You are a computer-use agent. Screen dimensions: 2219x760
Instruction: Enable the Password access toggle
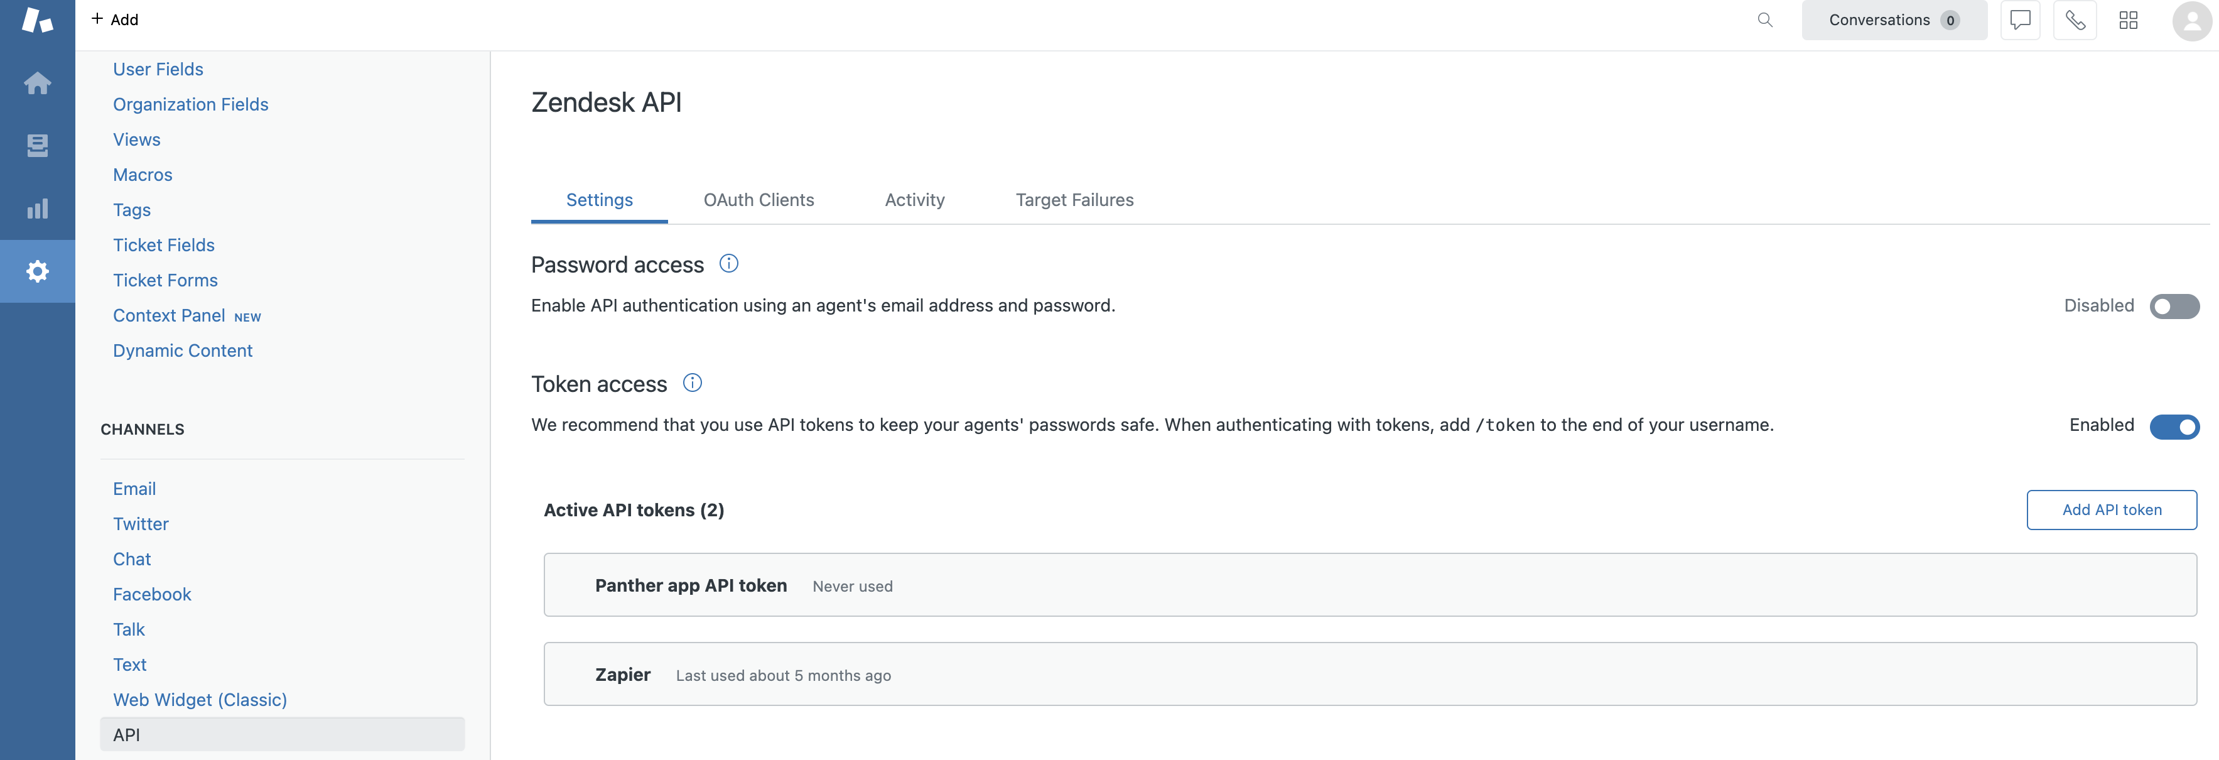[2175, 306]
